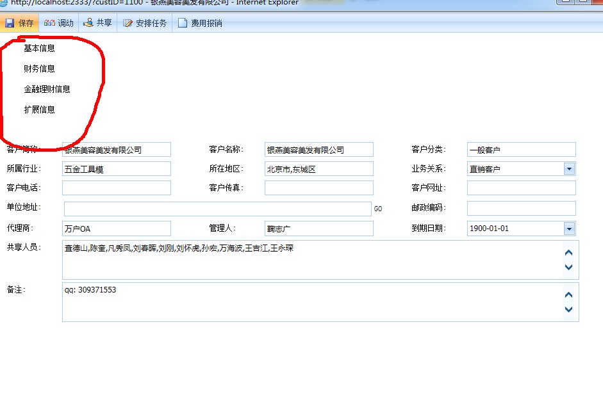Open the 到期日期 date dropdown
603x393 pixels.
(x=568, y=228)
